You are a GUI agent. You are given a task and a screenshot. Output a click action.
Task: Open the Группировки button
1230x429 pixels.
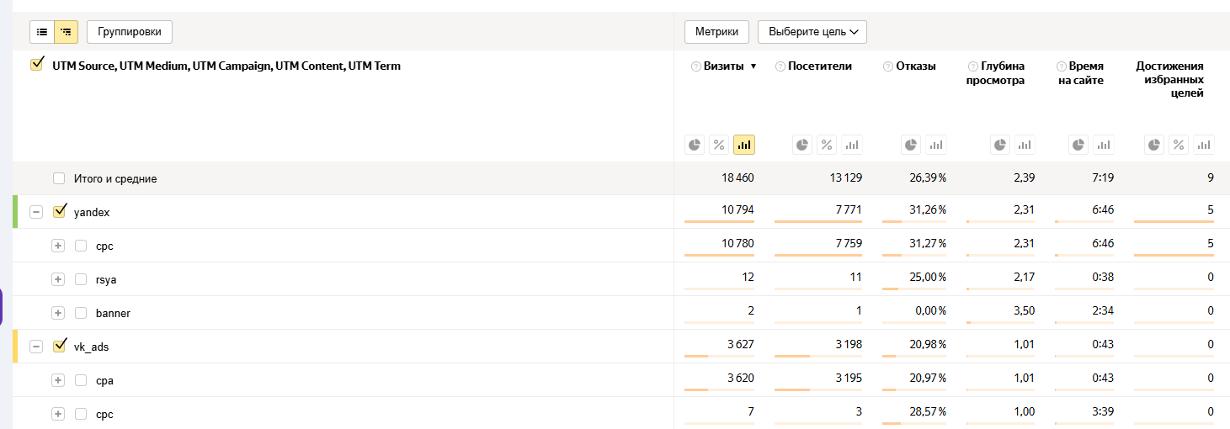pos(130,32)
